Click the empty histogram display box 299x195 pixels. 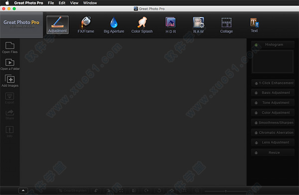[273, 62]
